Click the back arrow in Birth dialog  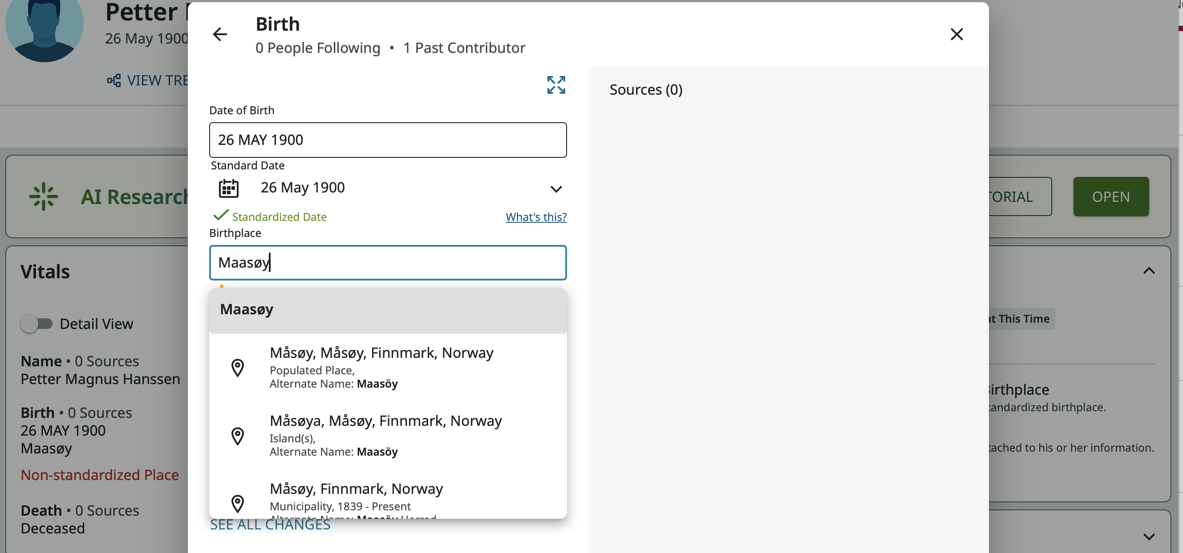click(x=220, y=34)
